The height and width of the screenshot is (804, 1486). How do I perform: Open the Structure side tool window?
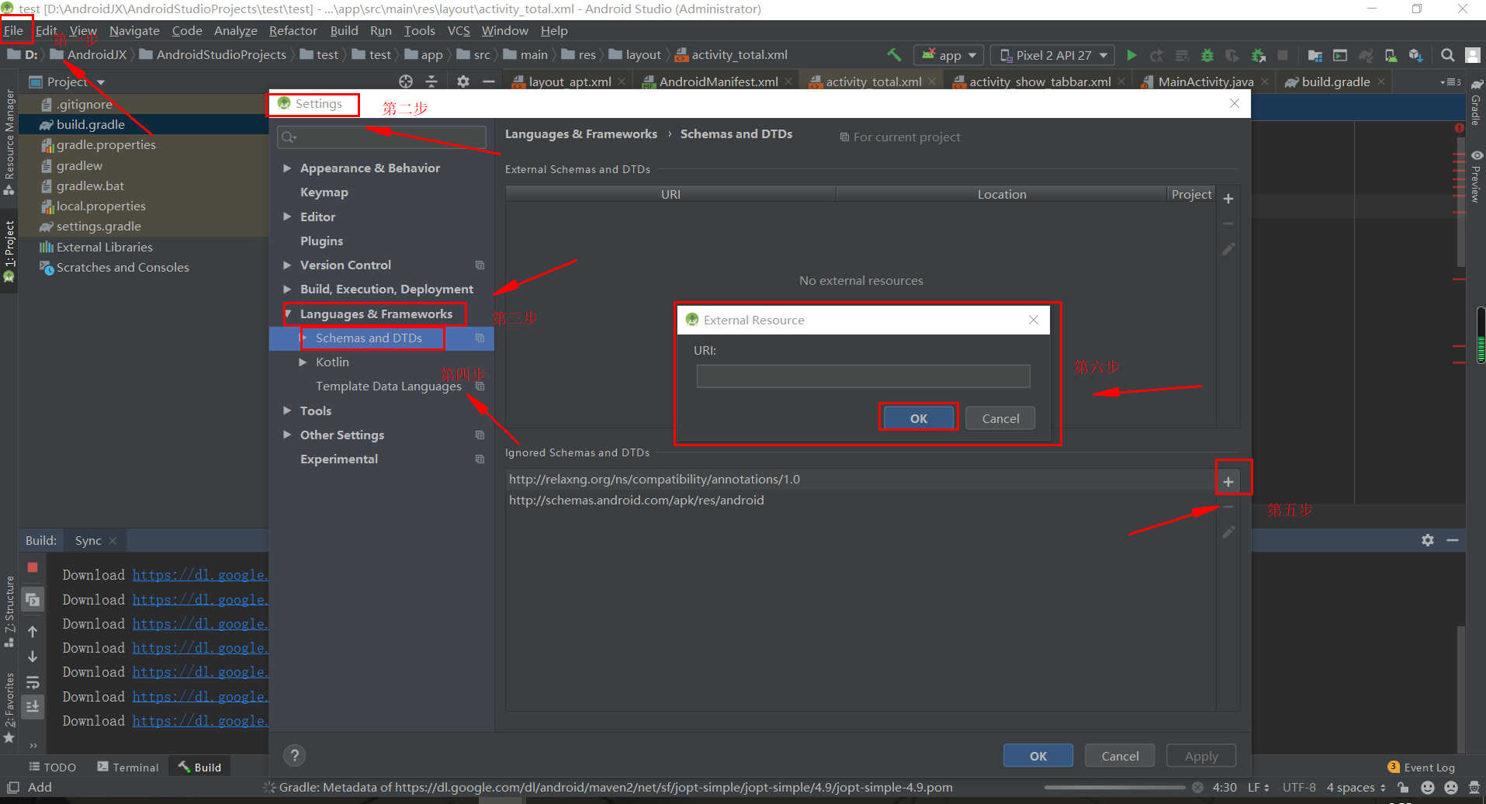(9, 612)
